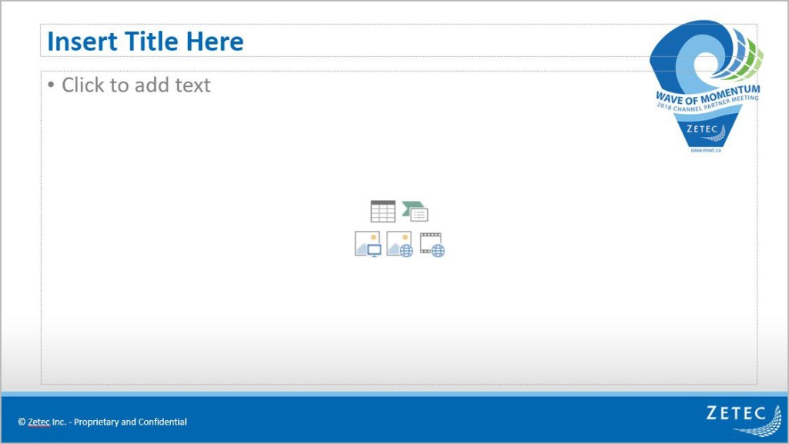Insert a picture from this device
The height and width of the screenshot is (444, 789).
pos(368,244)
